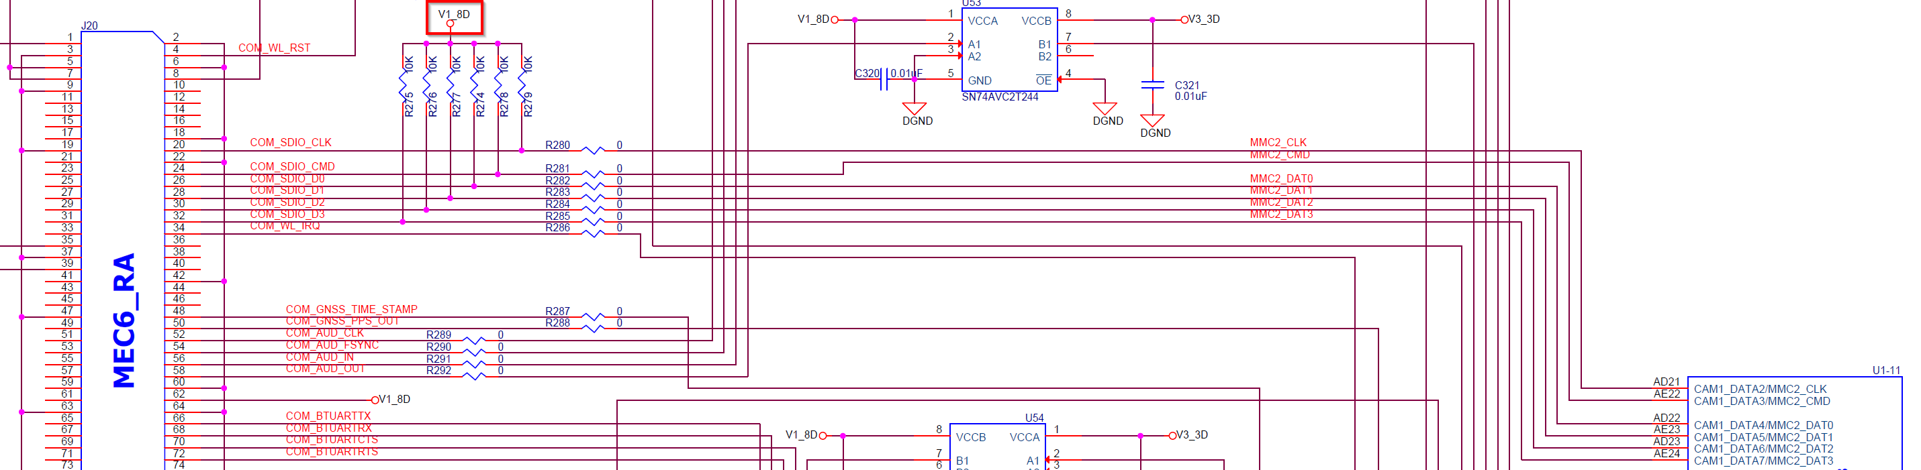Click the COM_GNSS_TIME_STAMP net label
This screenshot has height=470, width=1921.
[351, 309]
